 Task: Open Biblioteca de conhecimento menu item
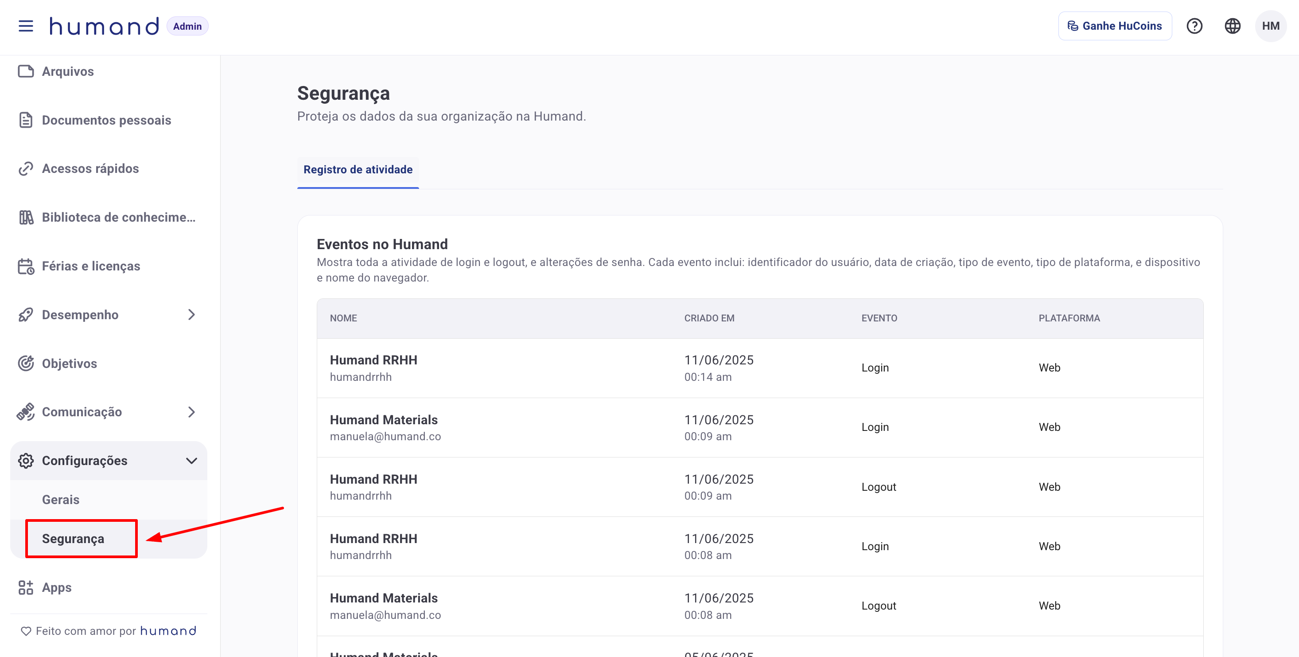(x=109, y=218)
